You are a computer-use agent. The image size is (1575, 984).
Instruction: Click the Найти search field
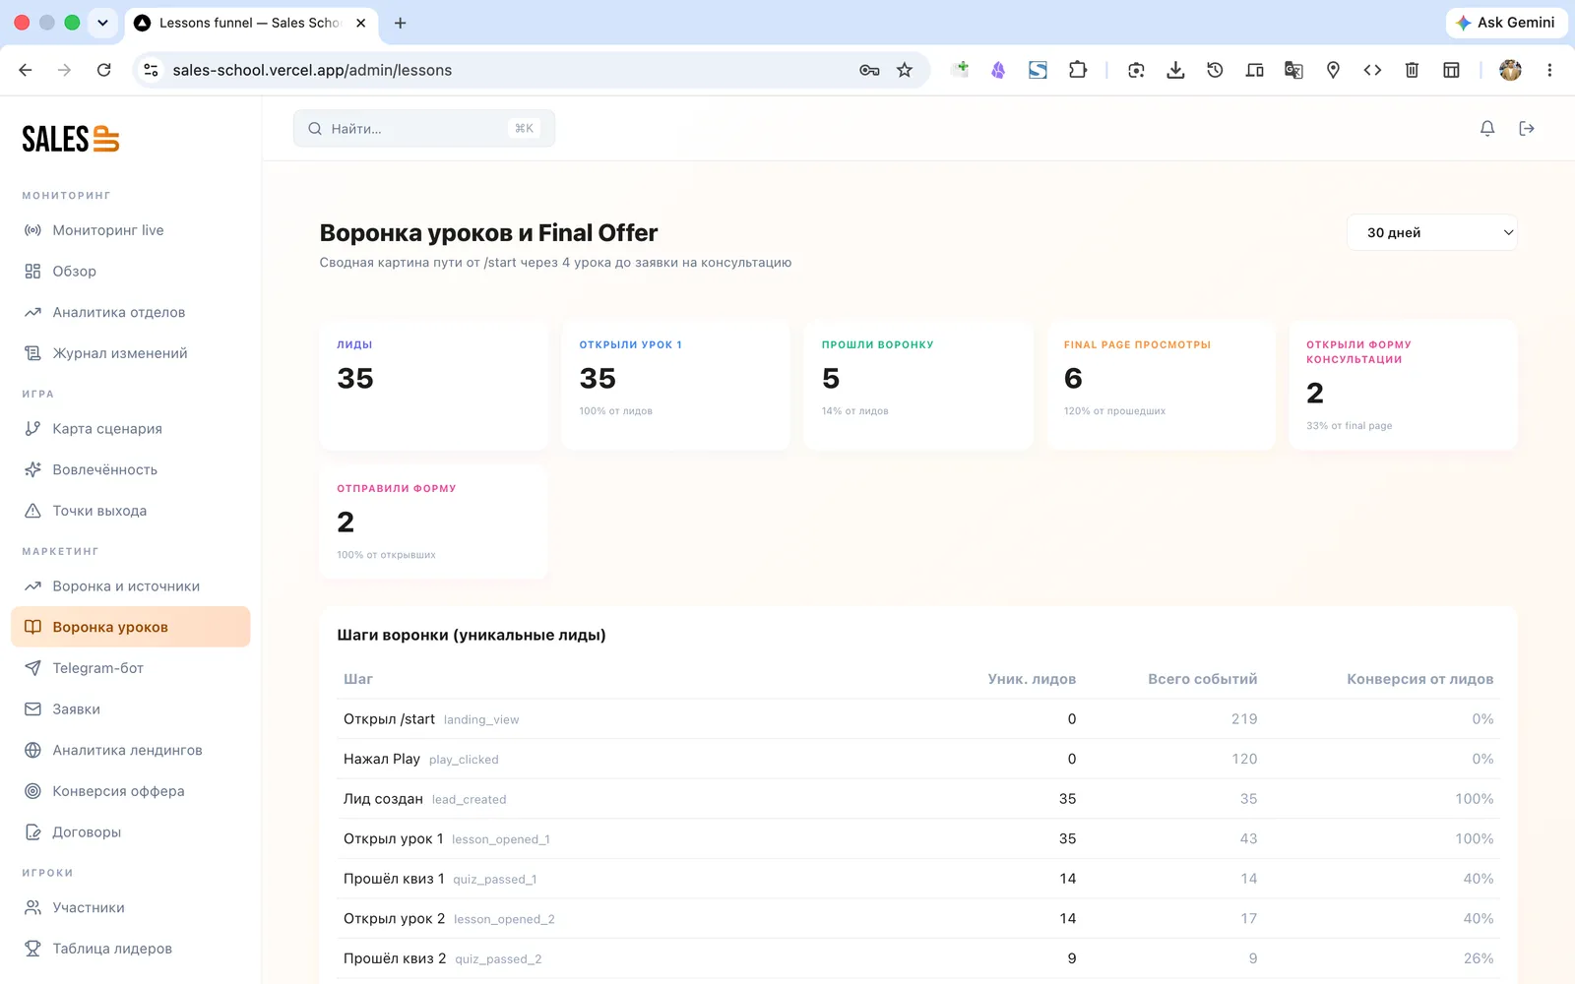(x=424, y=128)
